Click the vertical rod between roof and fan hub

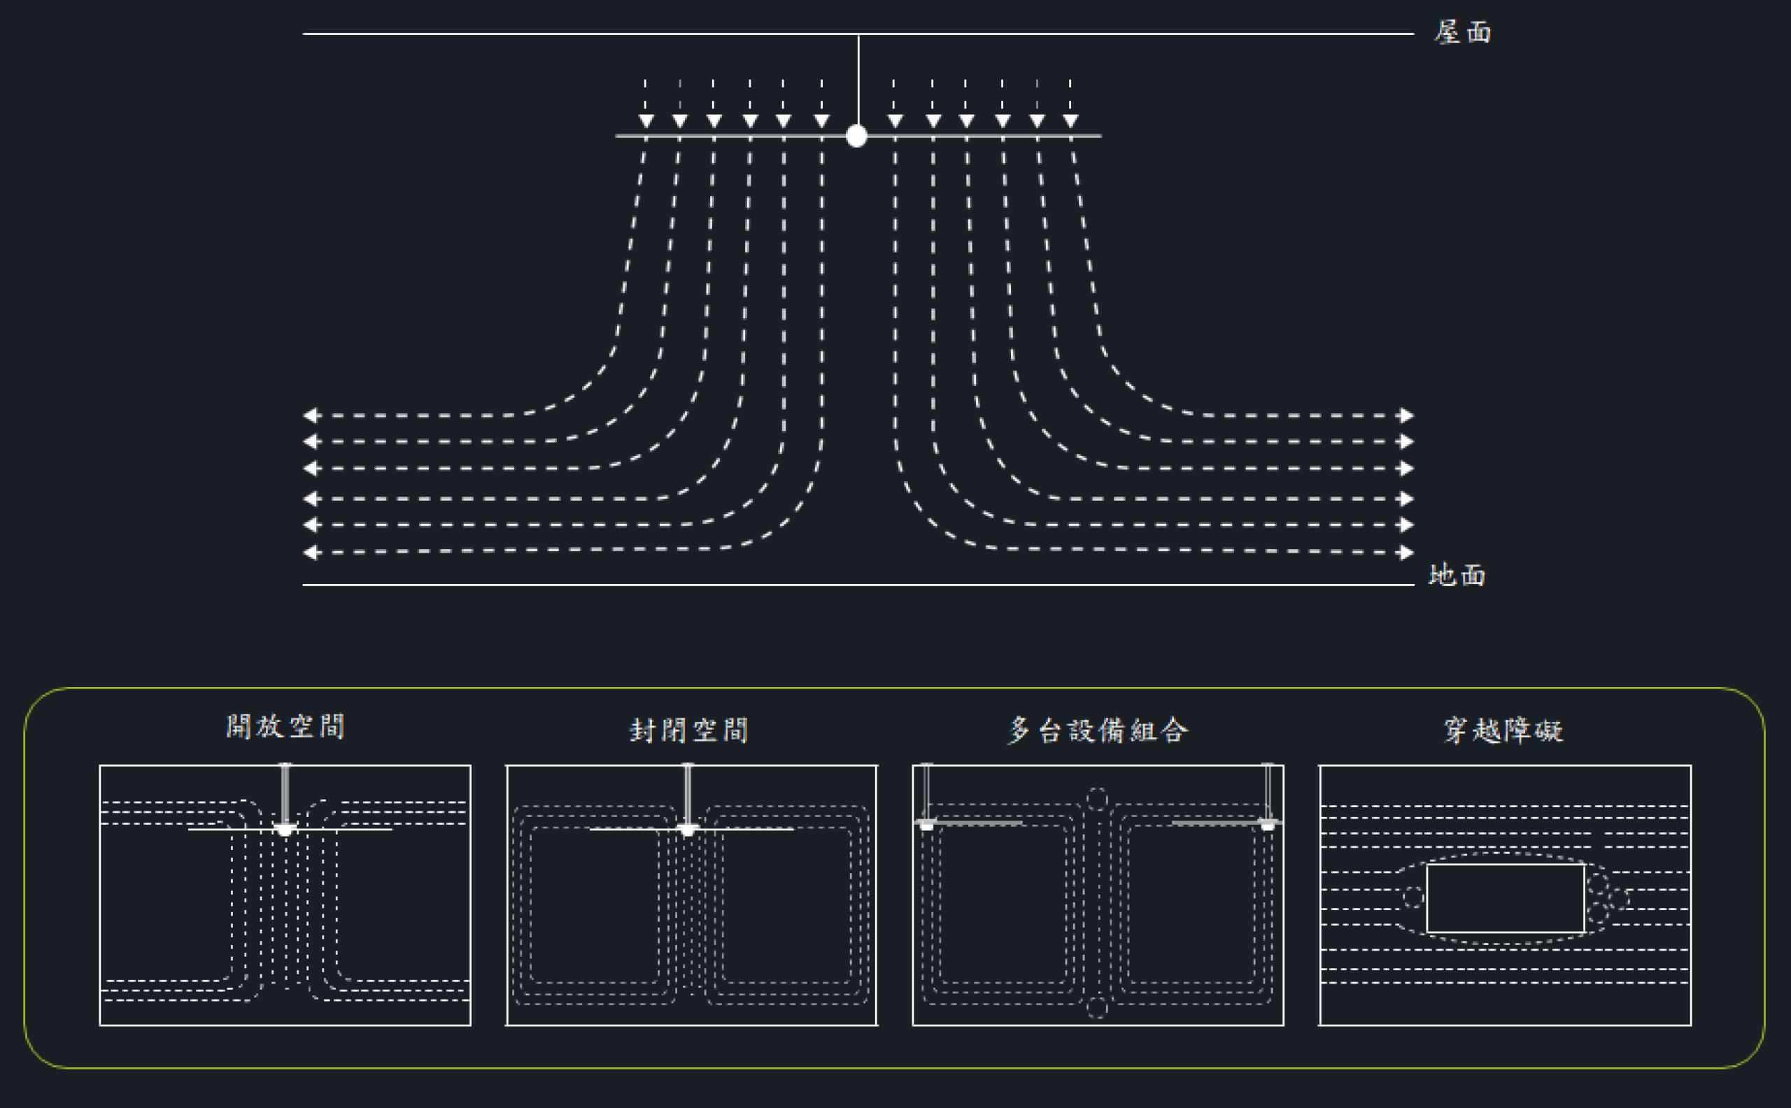(858, 80)
